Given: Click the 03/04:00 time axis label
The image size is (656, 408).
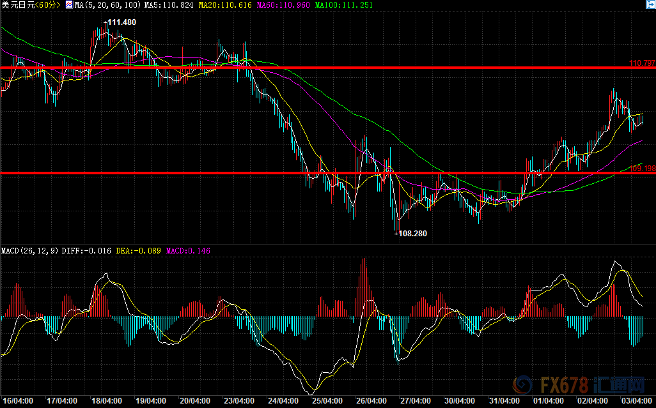Looking at the screenshot, I should 638,402.
